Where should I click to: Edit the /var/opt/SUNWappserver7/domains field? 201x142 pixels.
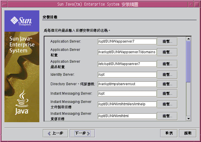(x=127, y=52)
